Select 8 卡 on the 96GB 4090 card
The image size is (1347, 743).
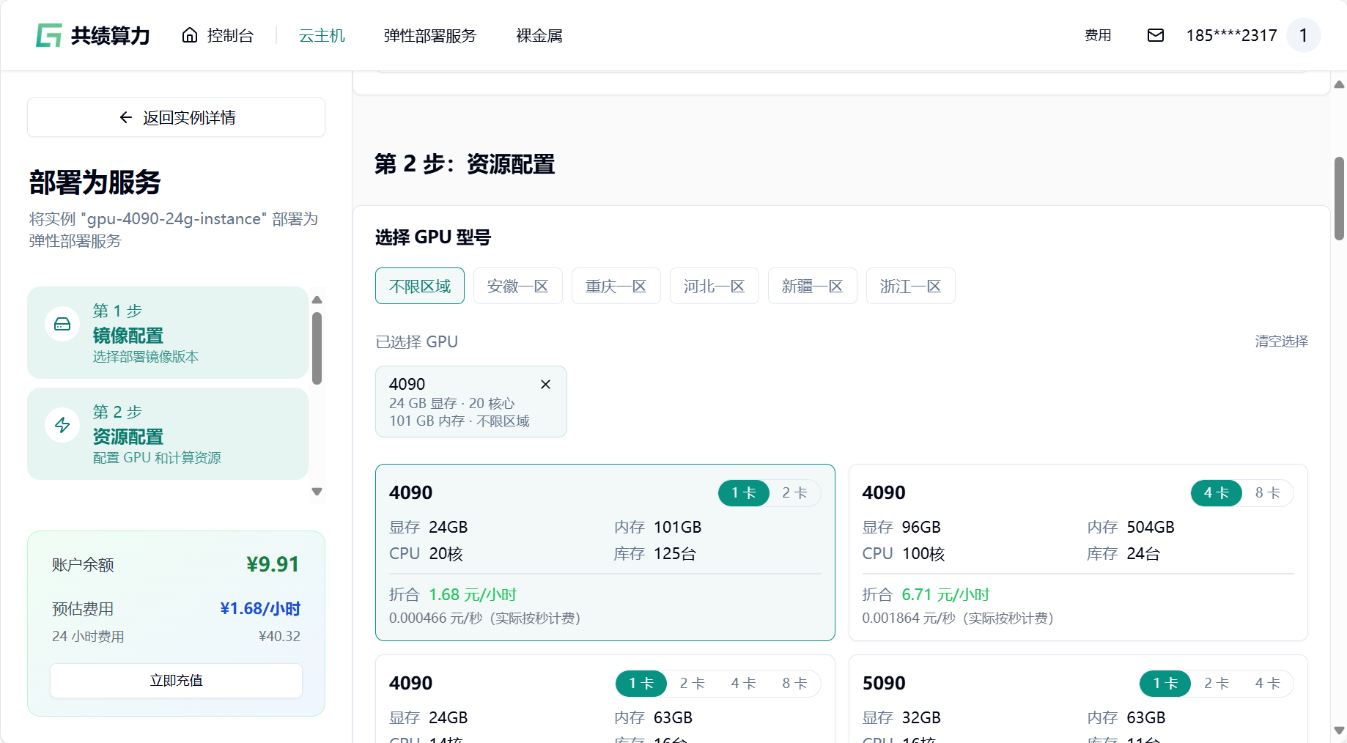click(x=1267, y=493)
